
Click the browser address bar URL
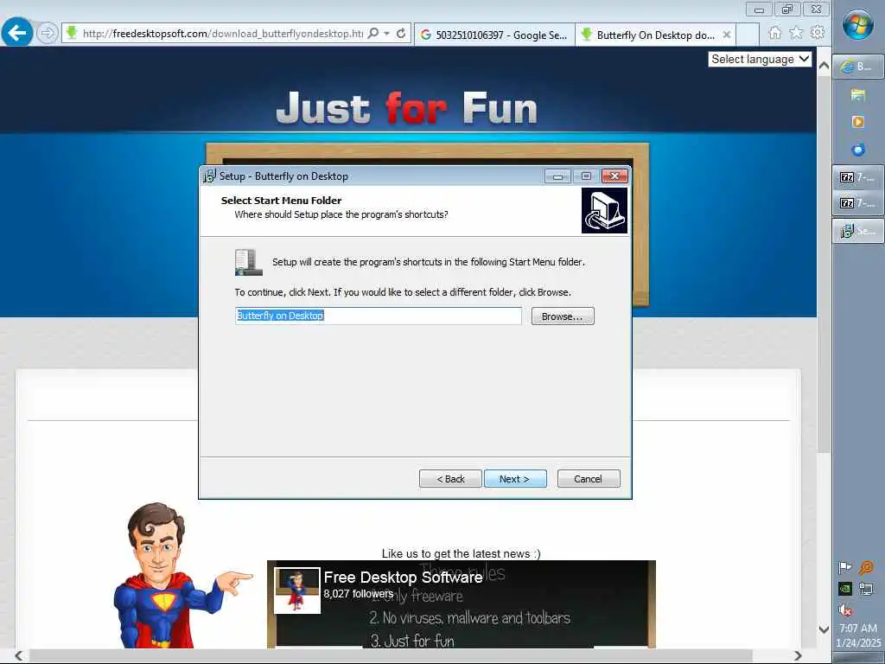(222, 34)
